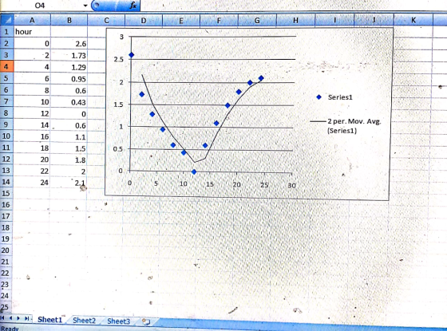
Task: Select column B by its header
Action: click(x=69, y=21)
